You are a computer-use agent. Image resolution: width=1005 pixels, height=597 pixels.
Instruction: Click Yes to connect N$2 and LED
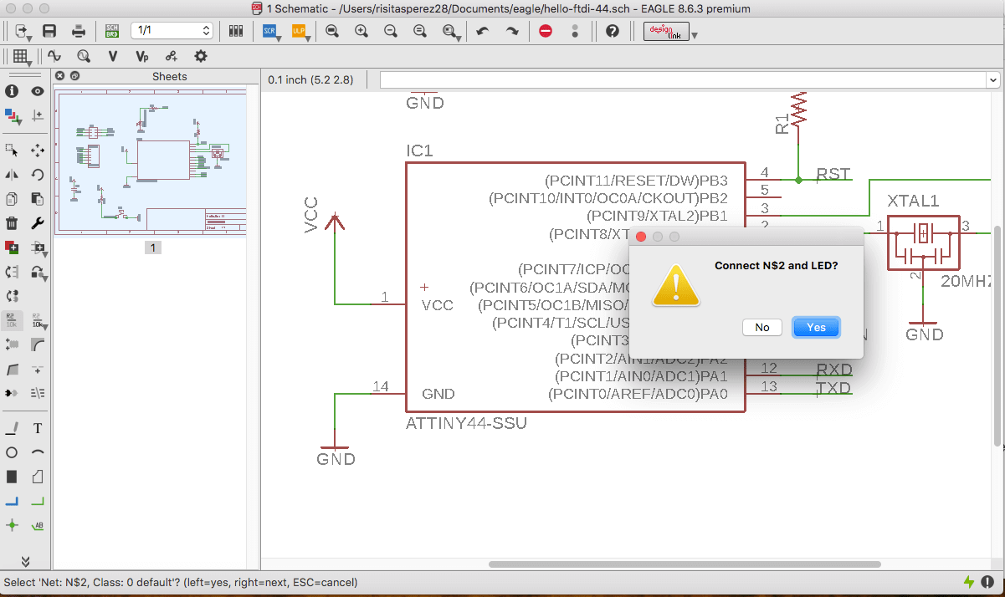point(816,327)
